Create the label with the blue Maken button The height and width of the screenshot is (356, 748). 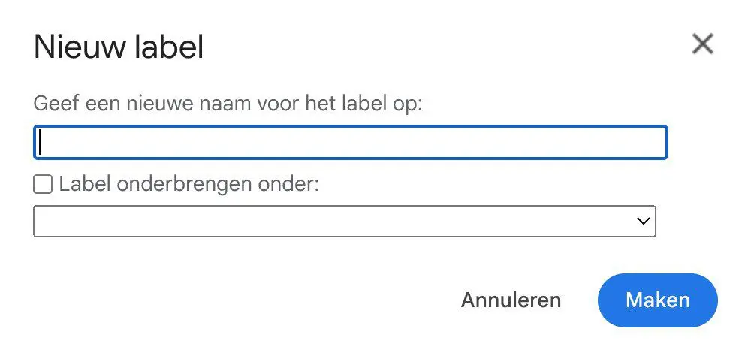[x=657, y=300]
